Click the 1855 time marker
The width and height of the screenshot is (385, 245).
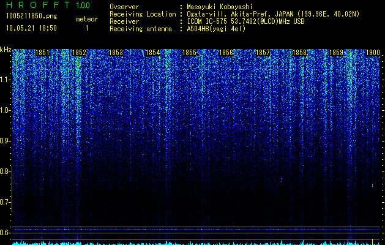click(189, 53)
